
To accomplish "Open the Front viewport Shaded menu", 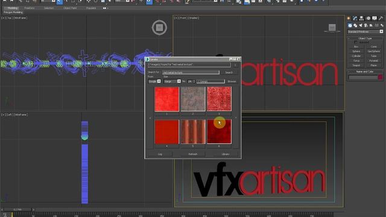I will pyautogui.click(x=193, y=18).
